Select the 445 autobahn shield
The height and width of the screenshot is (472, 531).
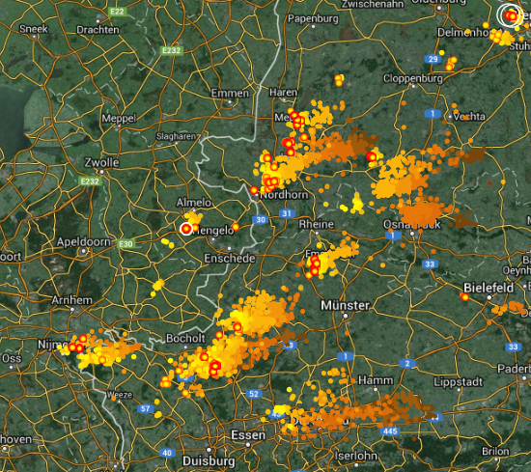click(390, 431)
